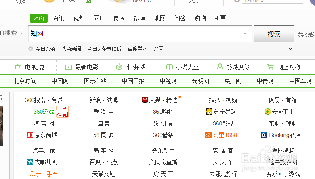Screen dimensions: 315x179
Task: Click the 今日头条 suggestion link
Action: pos(45,49)
